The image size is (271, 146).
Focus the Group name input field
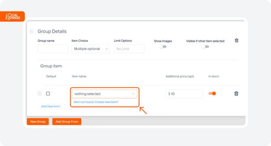[x=53, y=49]
